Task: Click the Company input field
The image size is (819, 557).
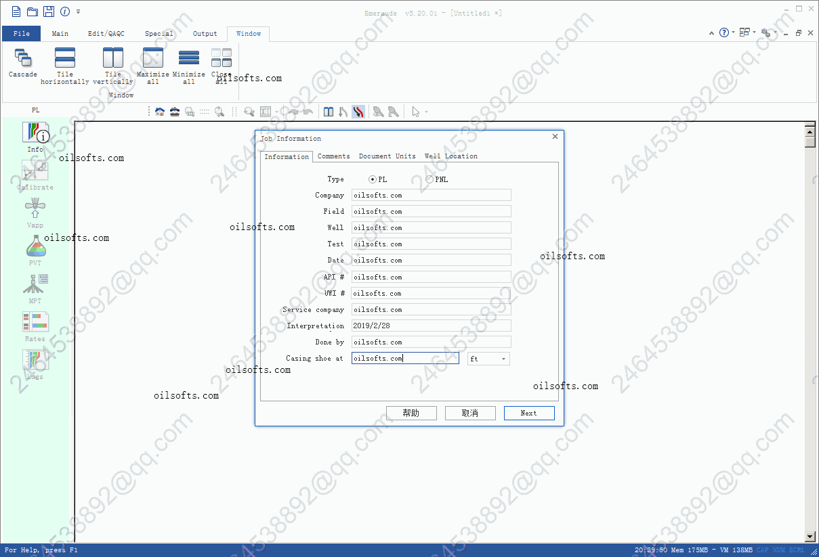Action: [432, 195]
